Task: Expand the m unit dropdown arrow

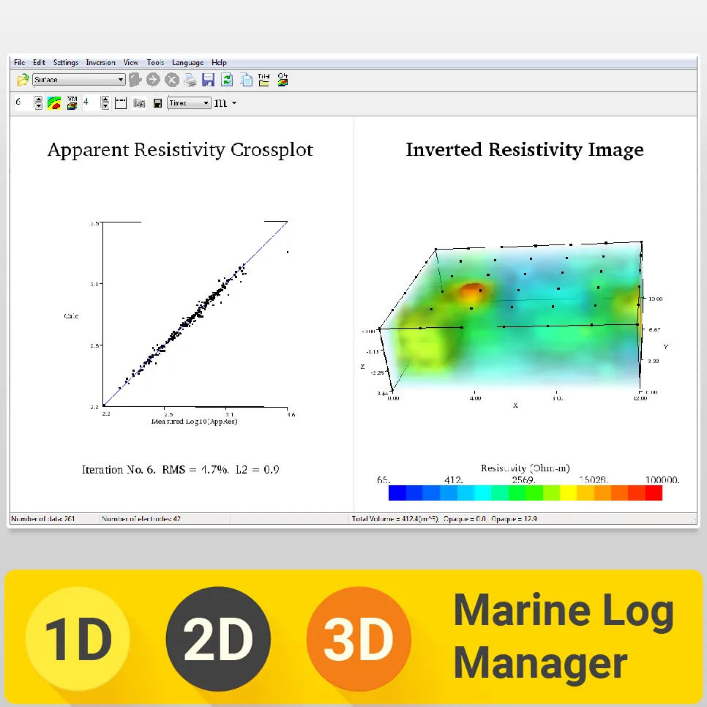Action: tap(233, 103)
